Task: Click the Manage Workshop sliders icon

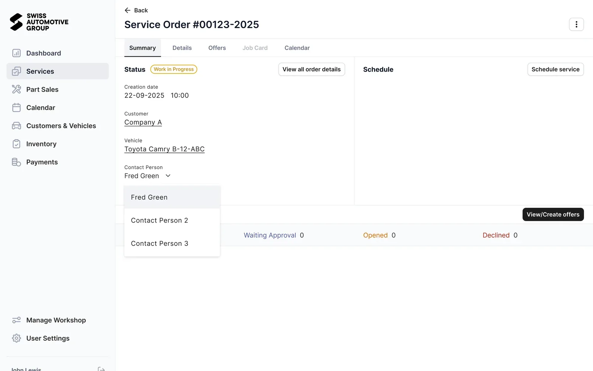Action: (x=16, y=320)
